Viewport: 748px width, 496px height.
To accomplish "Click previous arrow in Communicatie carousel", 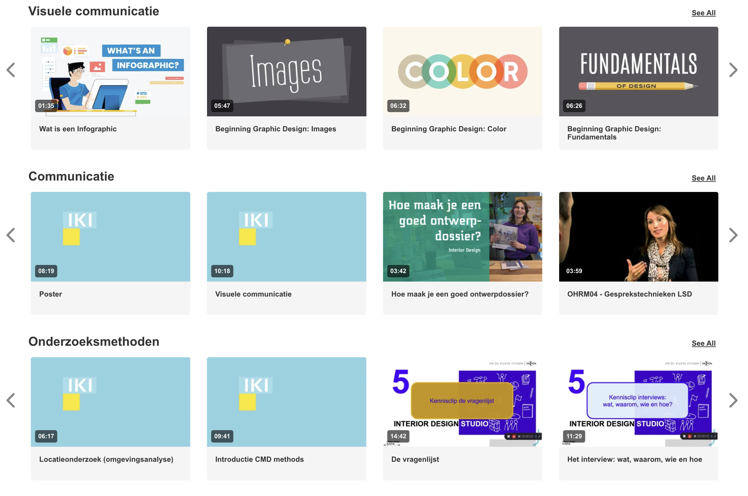I will 11,235.
